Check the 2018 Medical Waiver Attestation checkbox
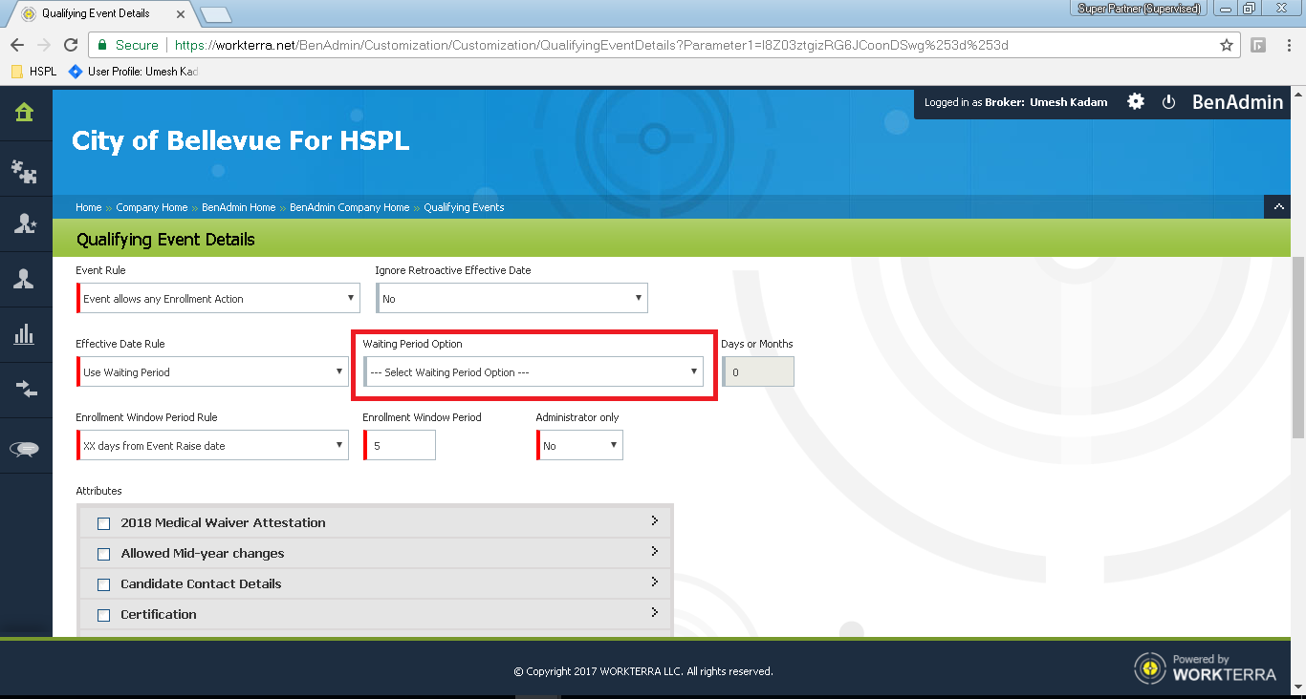Image resolution: width=1306 pixels, height=699 pixels. 104,523
